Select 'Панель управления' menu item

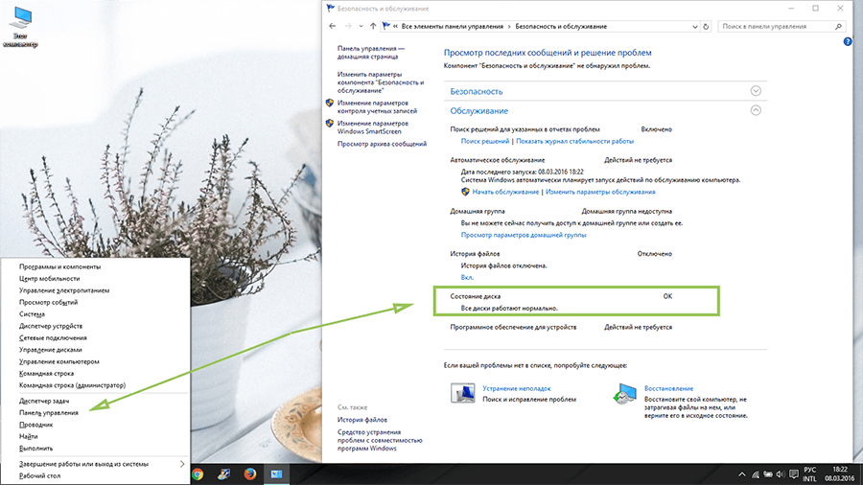[x=96, y=413]
